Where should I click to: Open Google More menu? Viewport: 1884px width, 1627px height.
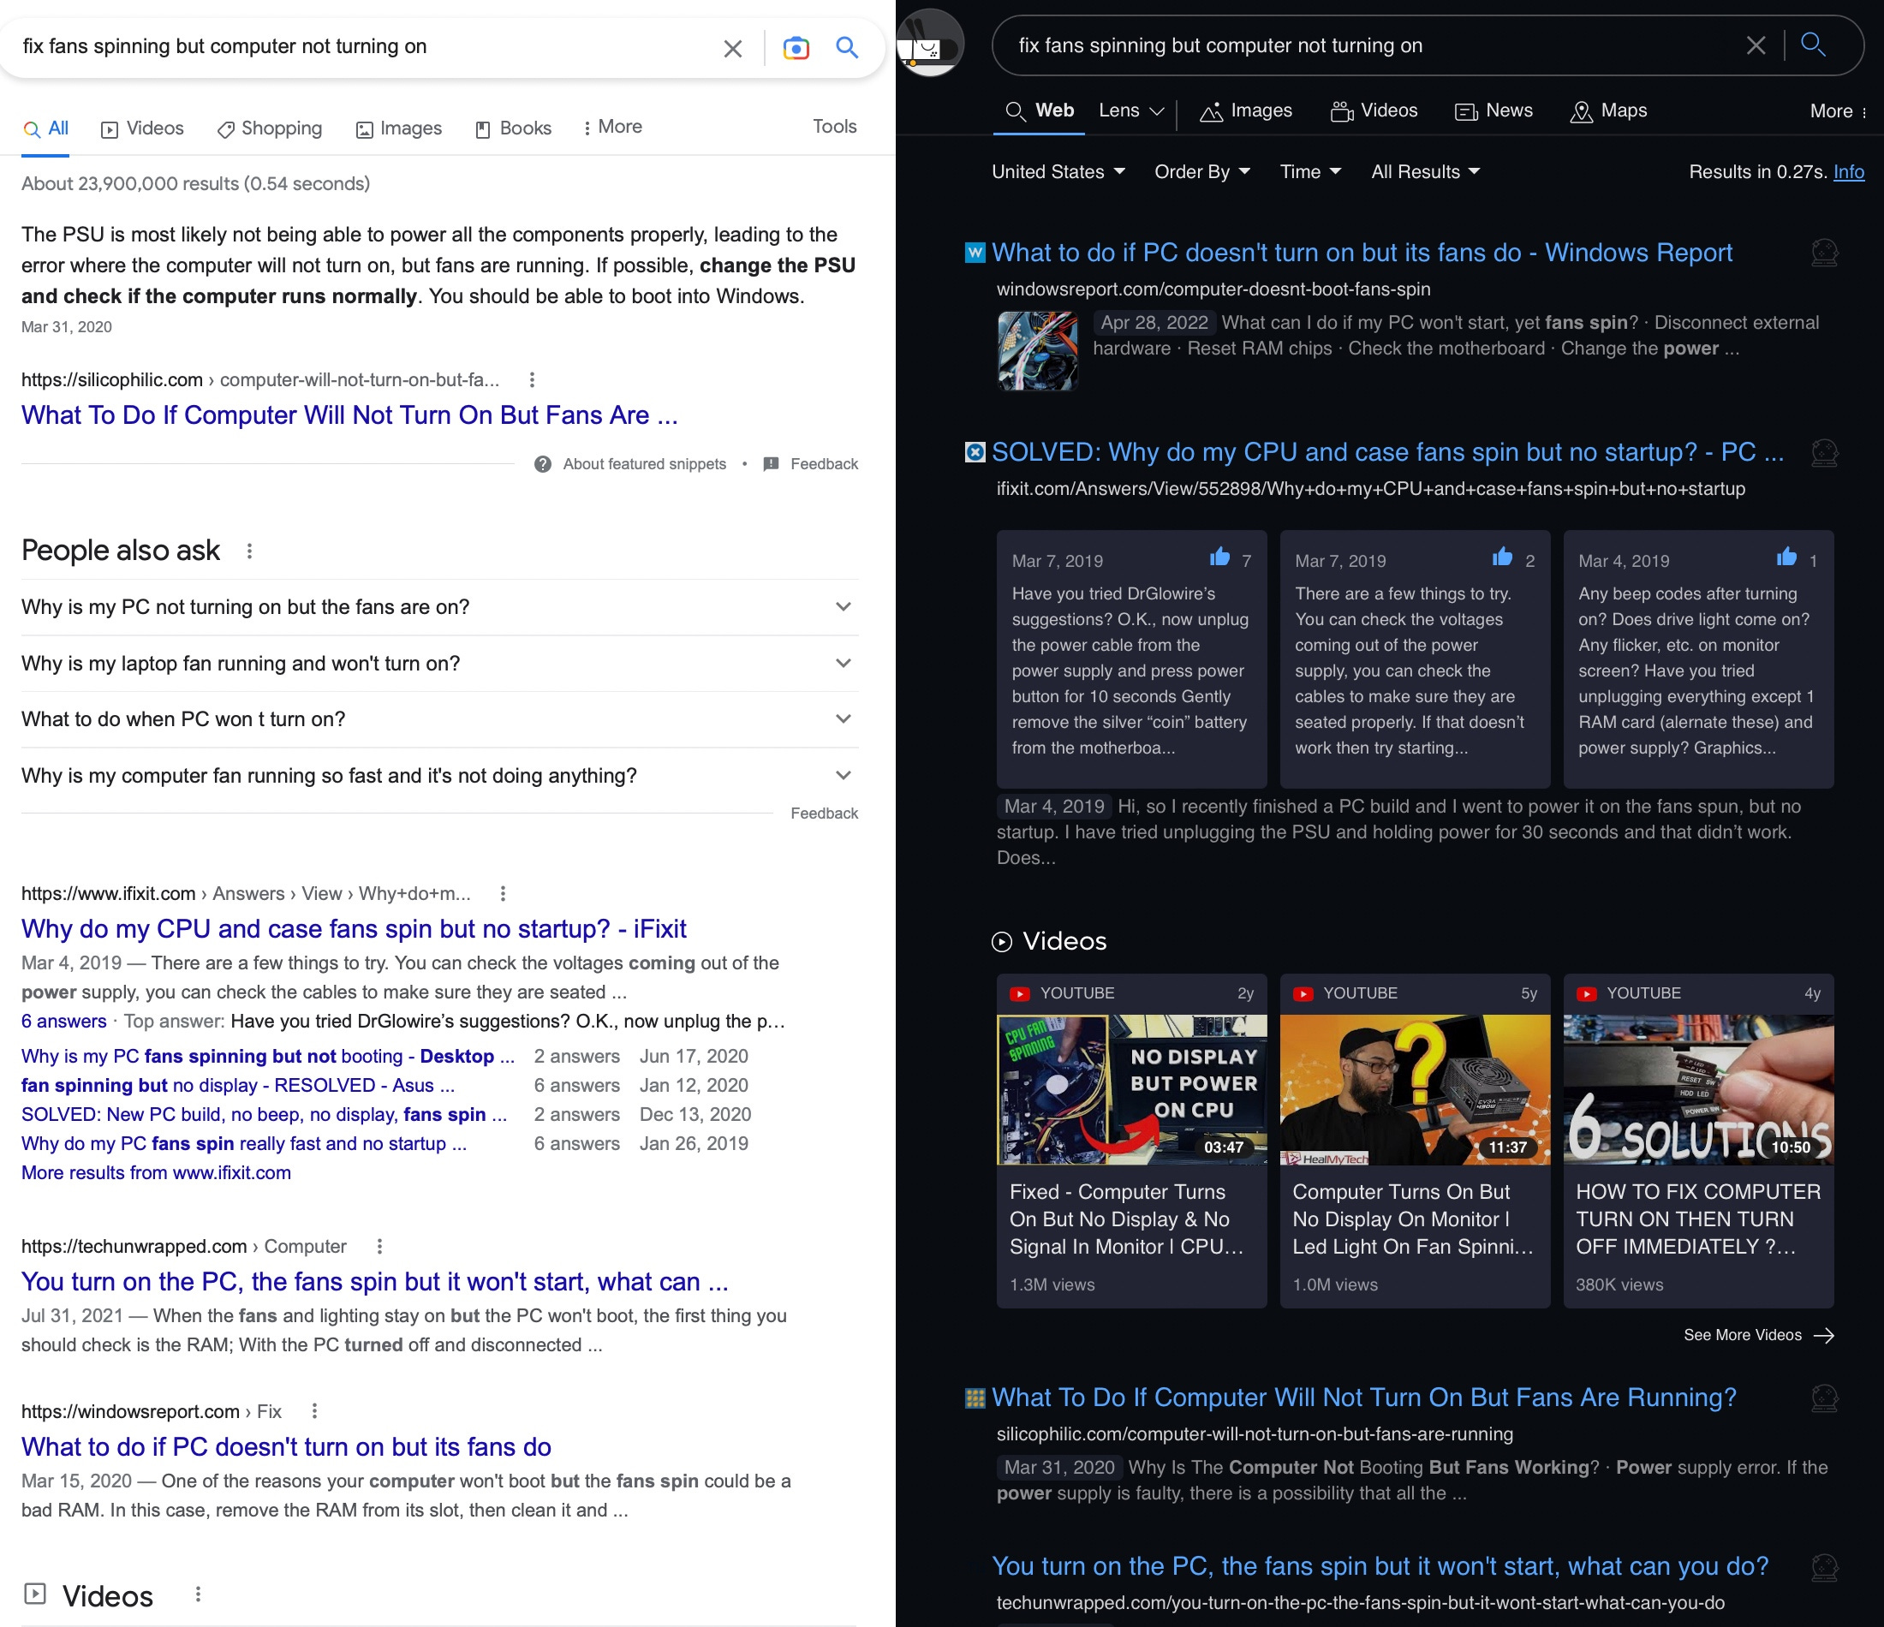click(612, 127)
